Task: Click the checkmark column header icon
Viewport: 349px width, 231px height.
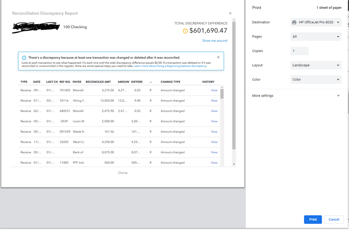Action: (x=151, y=82)
